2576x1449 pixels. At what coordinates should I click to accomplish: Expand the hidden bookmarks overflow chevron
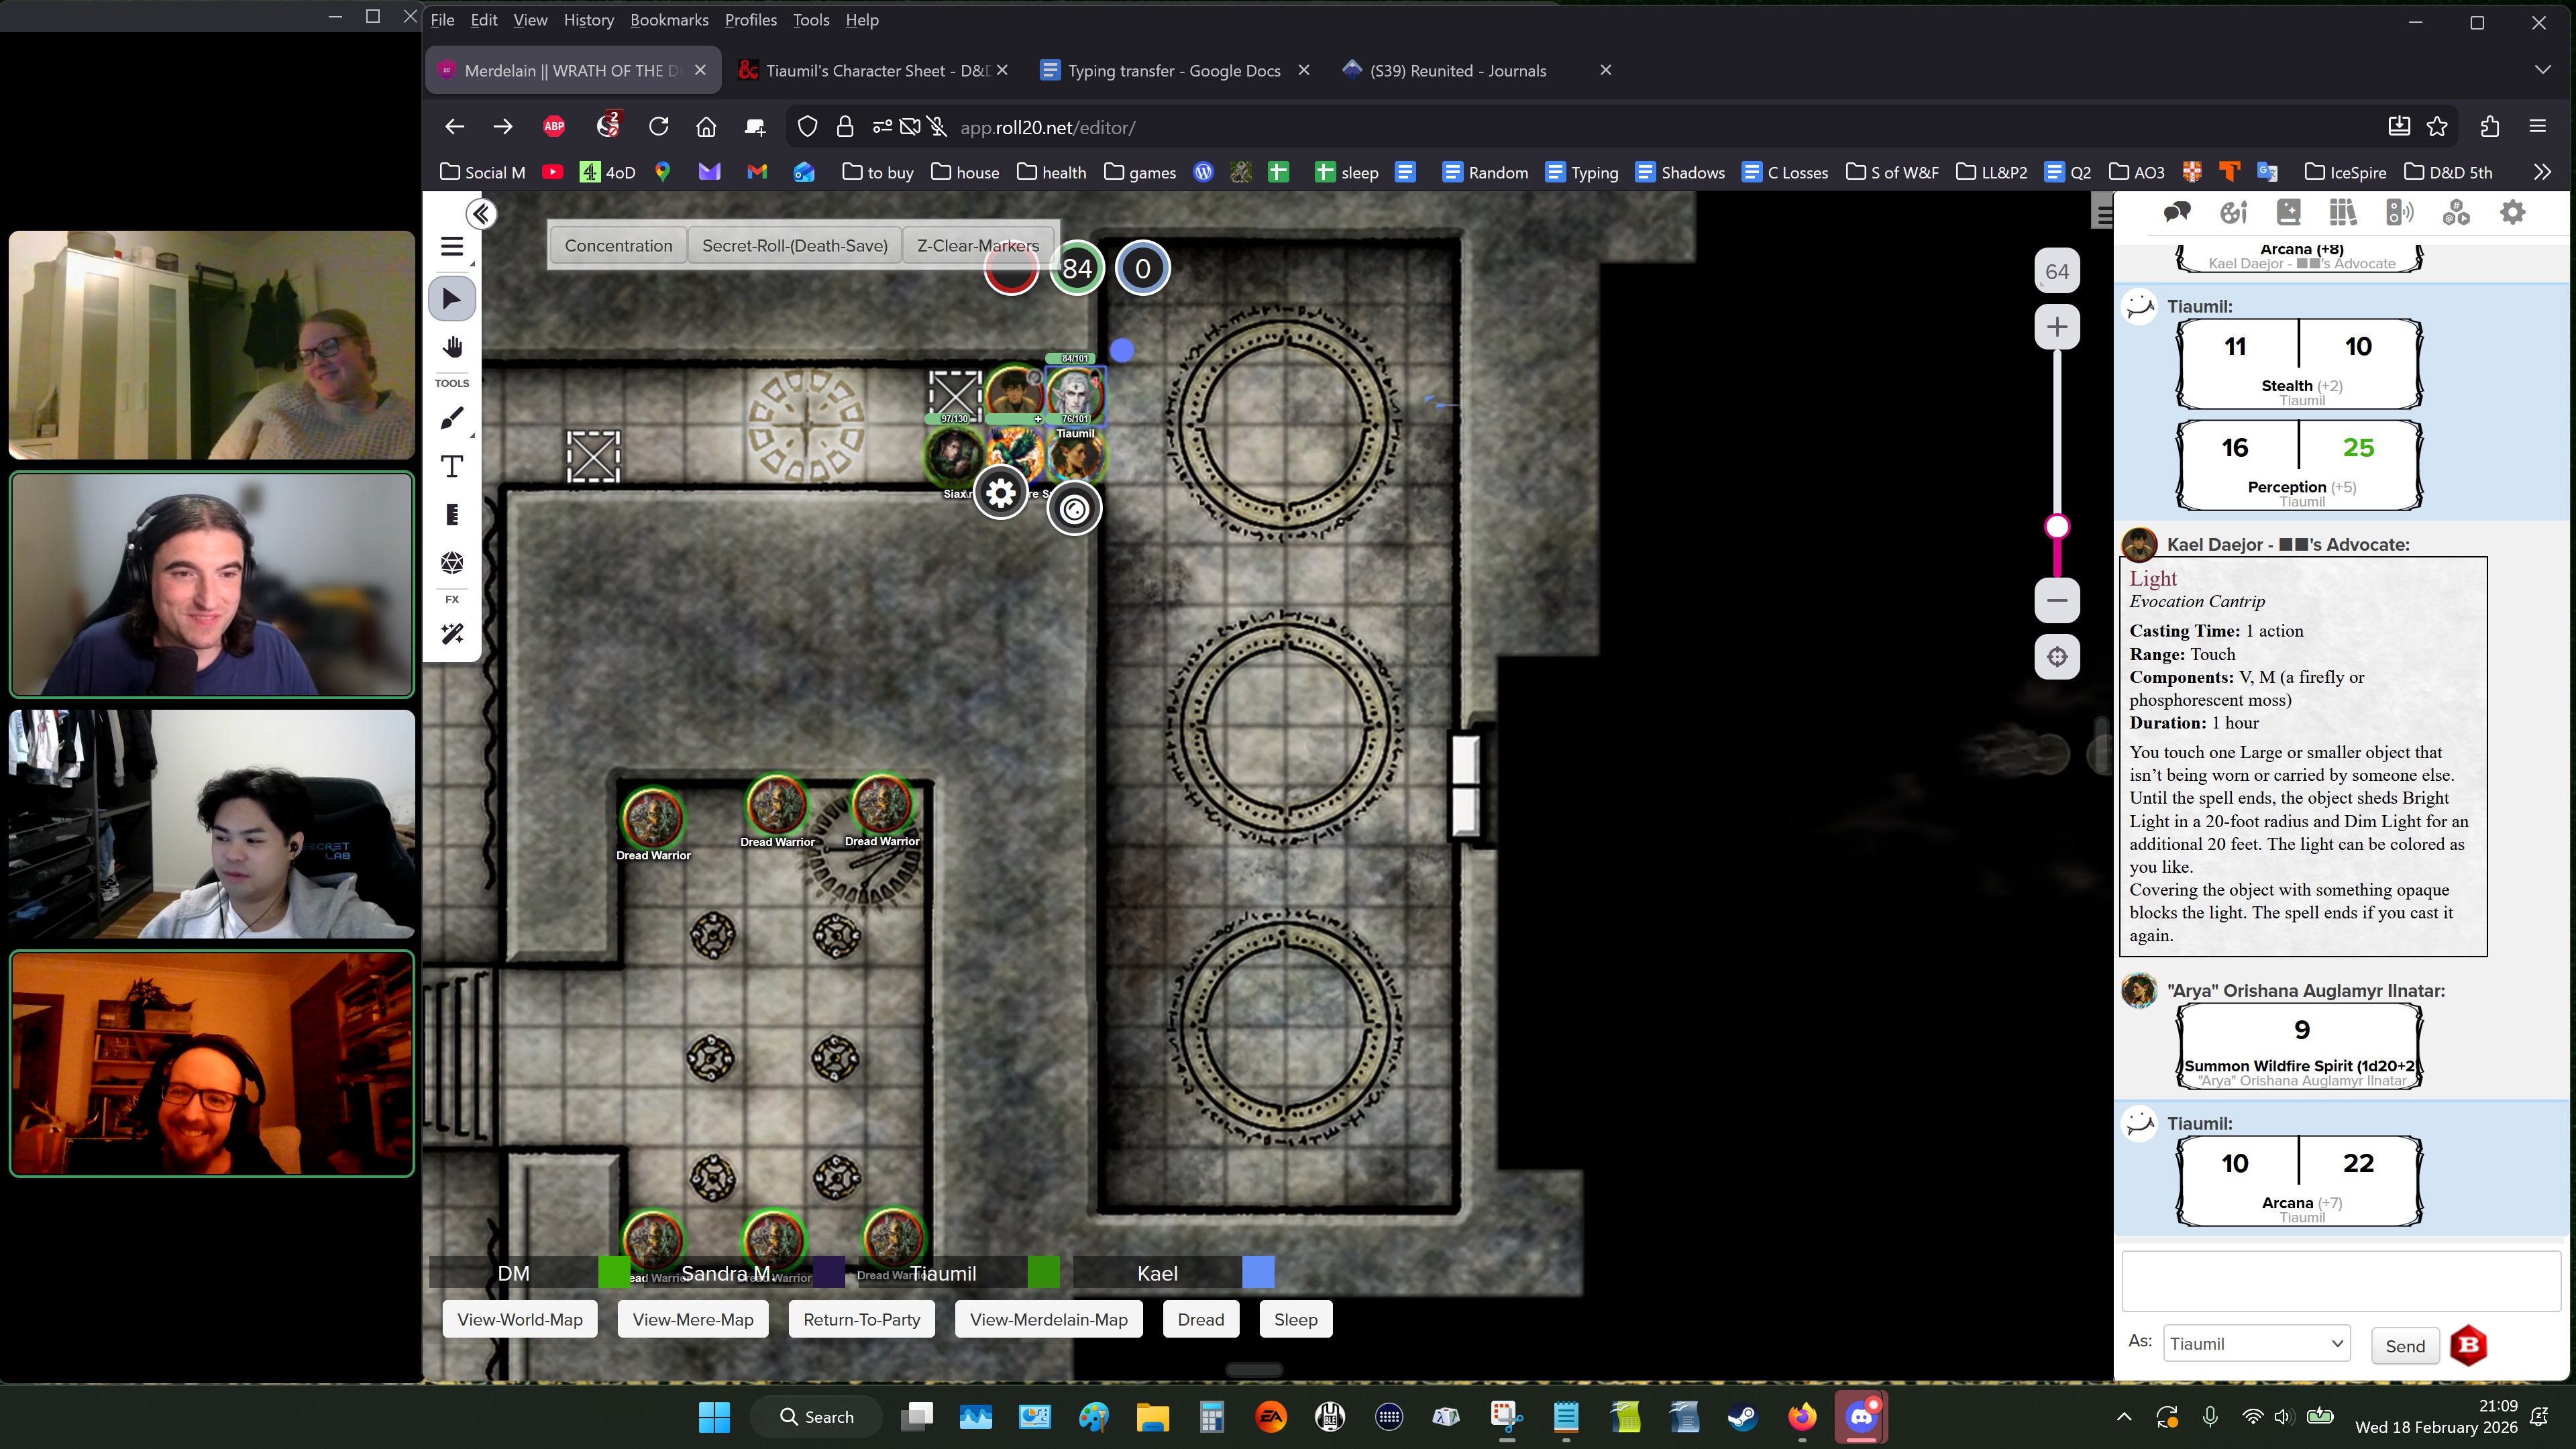[x=2542, y=172]
